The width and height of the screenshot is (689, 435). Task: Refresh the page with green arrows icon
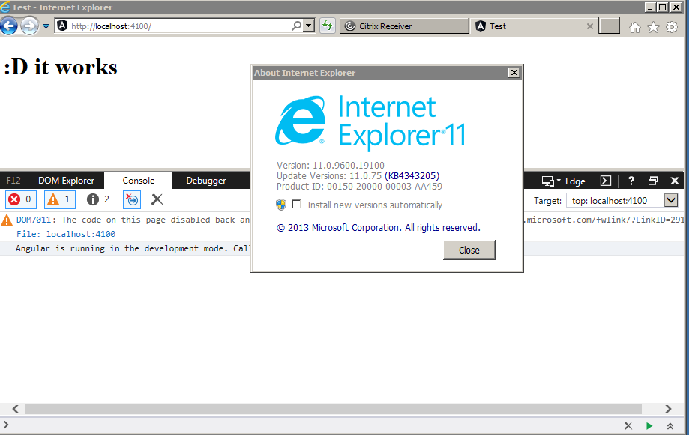point(328,26)
